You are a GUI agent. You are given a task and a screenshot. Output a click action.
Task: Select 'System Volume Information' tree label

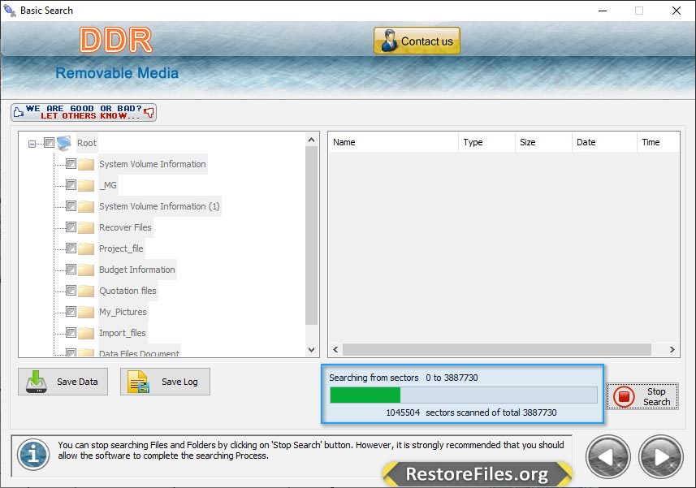coord(152,164)
